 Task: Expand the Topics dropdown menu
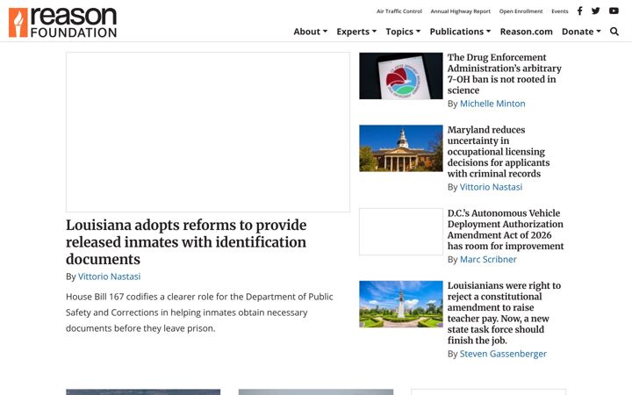coord(403,32)
